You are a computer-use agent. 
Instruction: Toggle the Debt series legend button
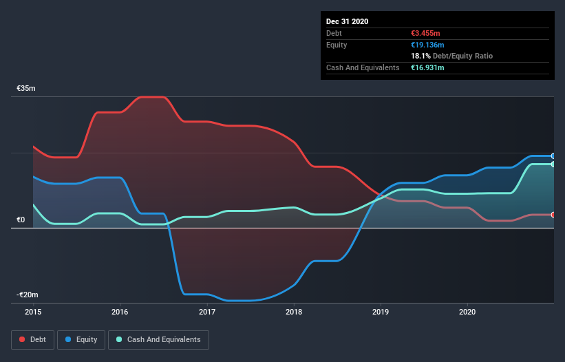[32, 340]
